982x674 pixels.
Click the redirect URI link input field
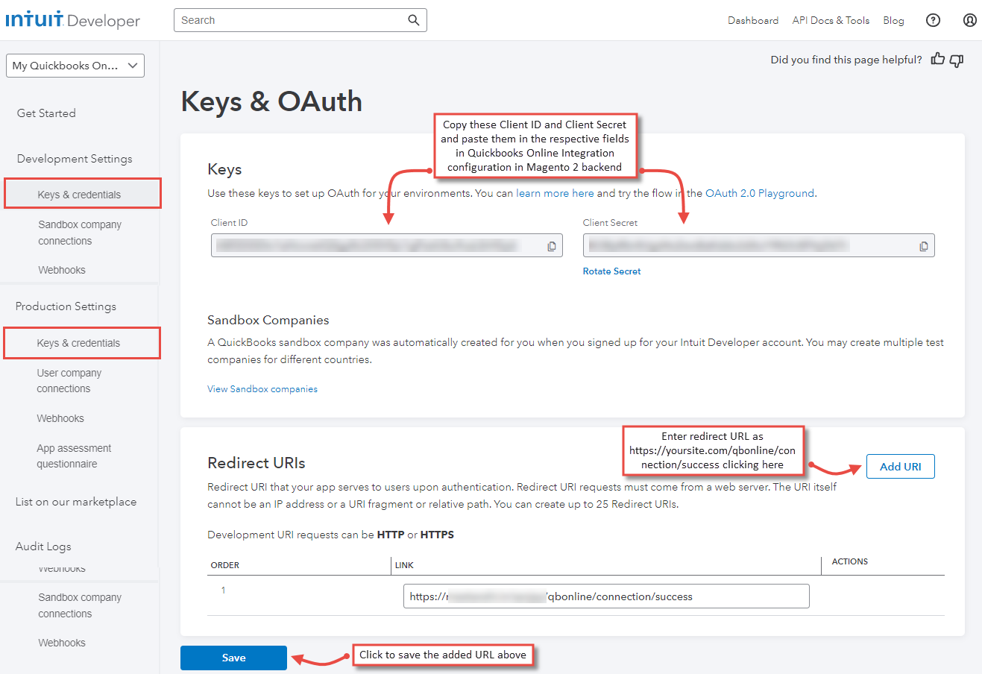(x=605, y=596)
